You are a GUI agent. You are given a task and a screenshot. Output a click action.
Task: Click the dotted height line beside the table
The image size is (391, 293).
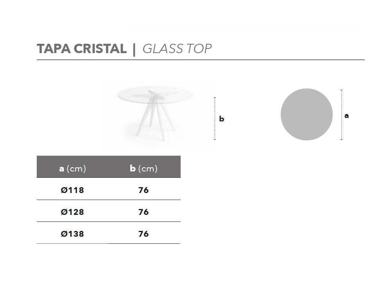pyautogui.click(x=215, y=118)
